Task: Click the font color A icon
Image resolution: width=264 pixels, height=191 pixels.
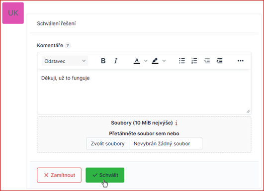Action: 137,61
